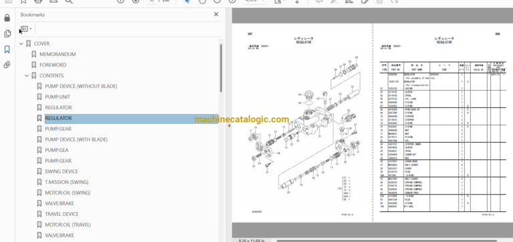Screen dimensions: 513x242
Task: Click the page size "8.26 x 11.69 in" label
Action: (251, 241)
